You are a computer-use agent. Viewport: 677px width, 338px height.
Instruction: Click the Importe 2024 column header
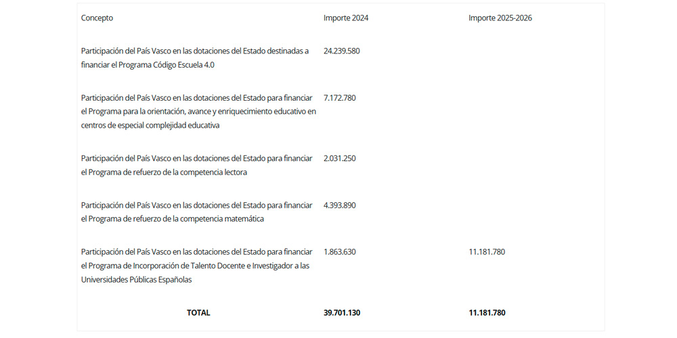(346, 18)
